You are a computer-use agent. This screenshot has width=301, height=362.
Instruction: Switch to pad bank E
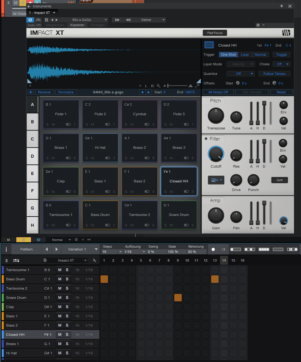[x=32, y=173]
